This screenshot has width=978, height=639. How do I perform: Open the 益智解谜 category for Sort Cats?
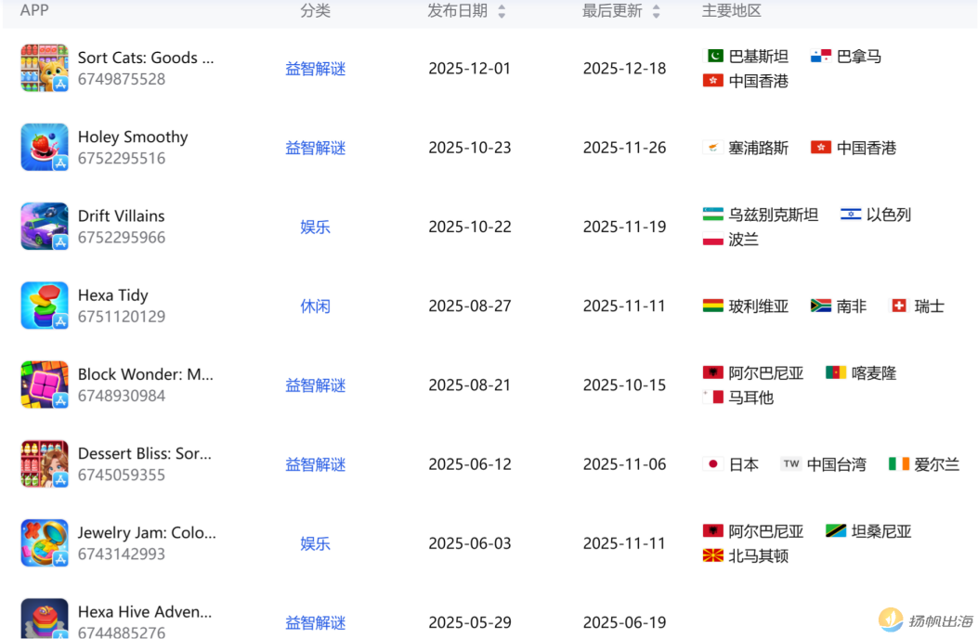click(x=315, y=69)
